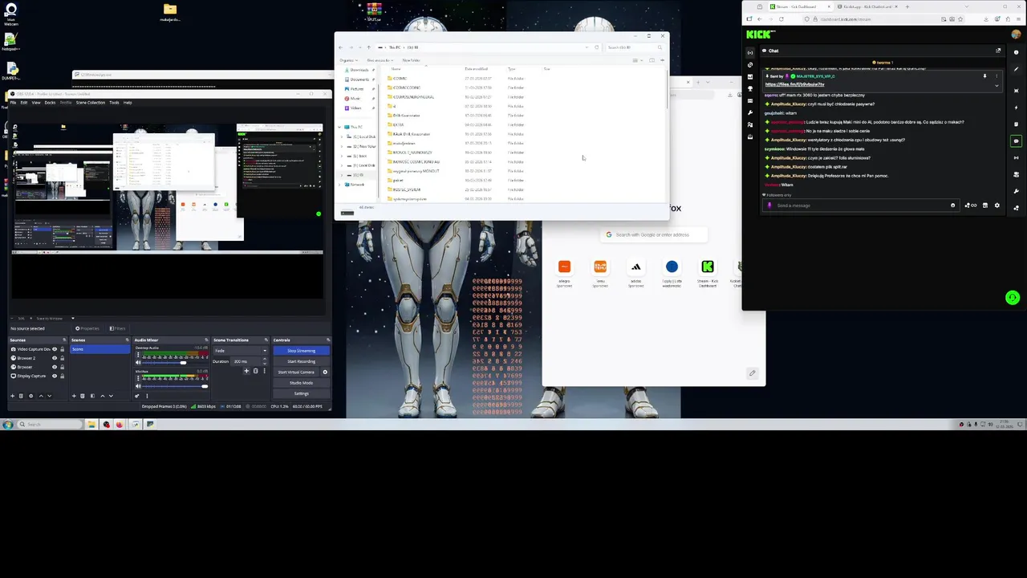Click Start Virtual Camera button
This screenshot has height=578, width=1027.
[x=296, y=372]
